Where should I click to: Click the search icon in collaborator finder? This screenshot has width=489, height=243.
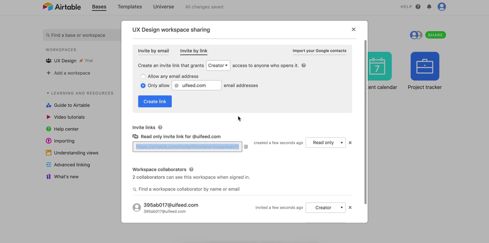tap(134, 189)
